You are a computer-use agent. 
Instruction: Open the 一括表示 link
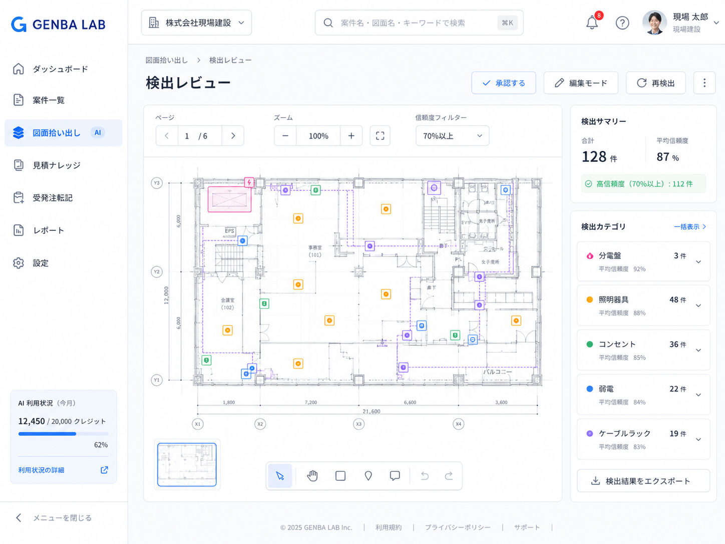coord(690,226)
